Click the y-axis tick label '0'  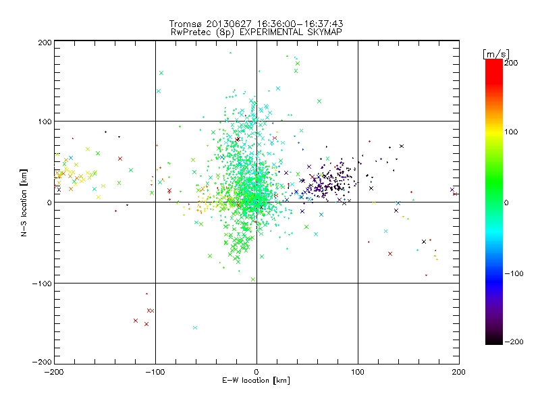49,203
